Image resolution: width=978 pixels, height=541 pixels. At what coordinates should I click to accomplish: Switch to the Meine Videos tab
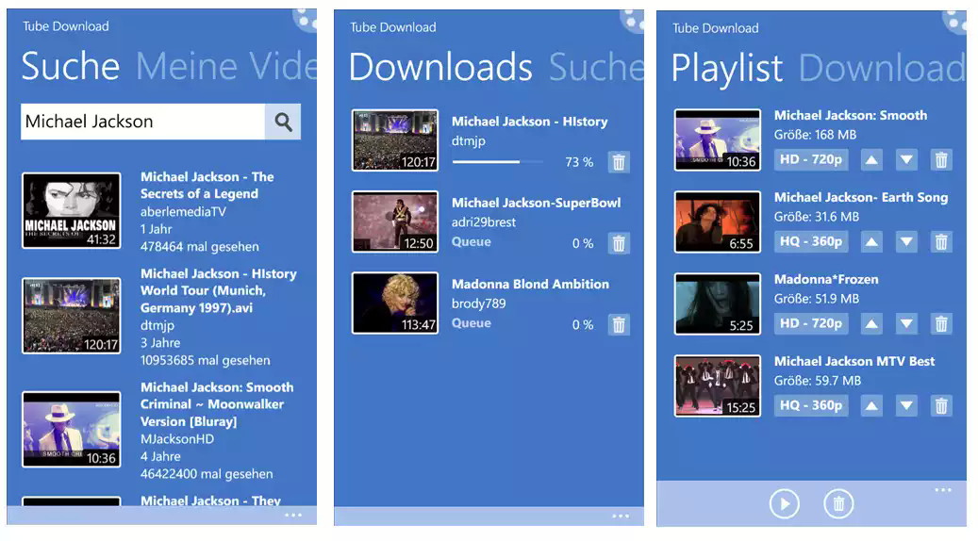[x=226, y=65]
